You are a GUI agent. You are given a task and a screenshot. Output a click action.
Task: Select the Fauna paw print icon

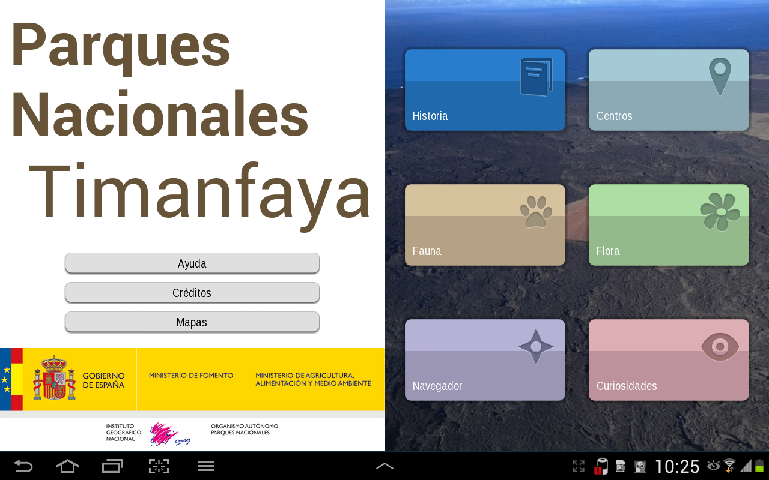(536, 212)
